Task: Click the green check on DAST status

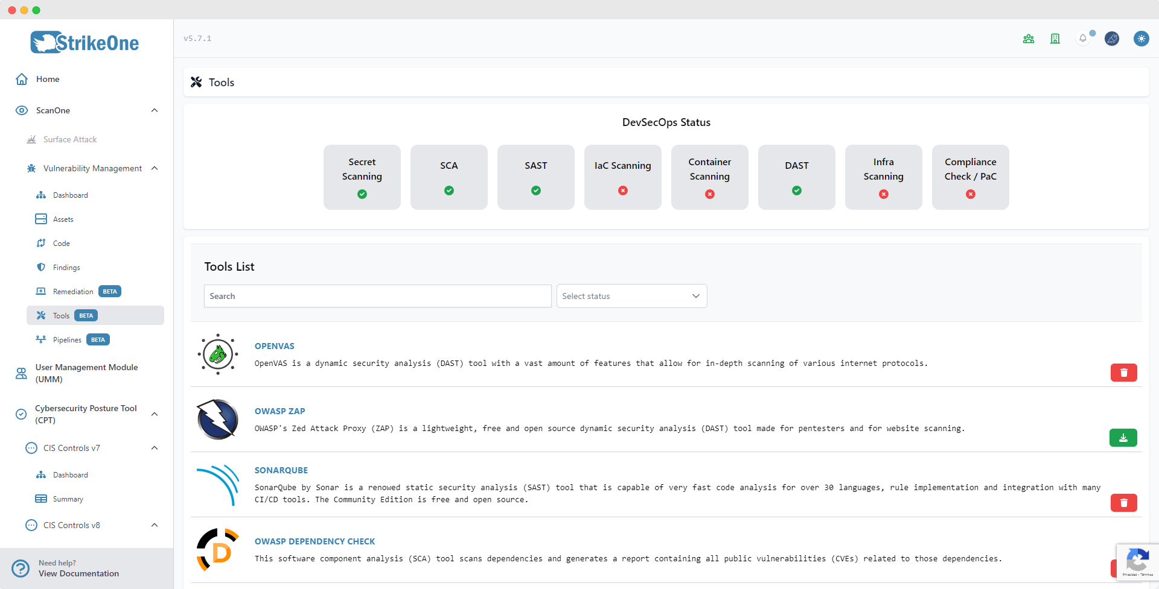Action: click(796, 190)
